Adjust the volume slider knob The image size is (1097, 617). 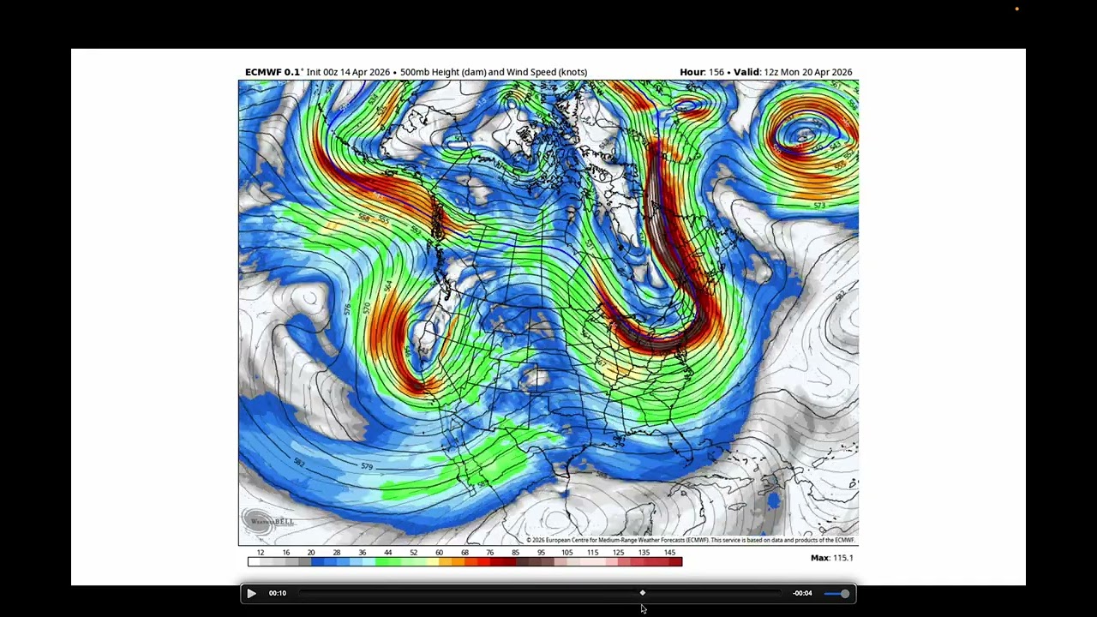pos(845,593)
